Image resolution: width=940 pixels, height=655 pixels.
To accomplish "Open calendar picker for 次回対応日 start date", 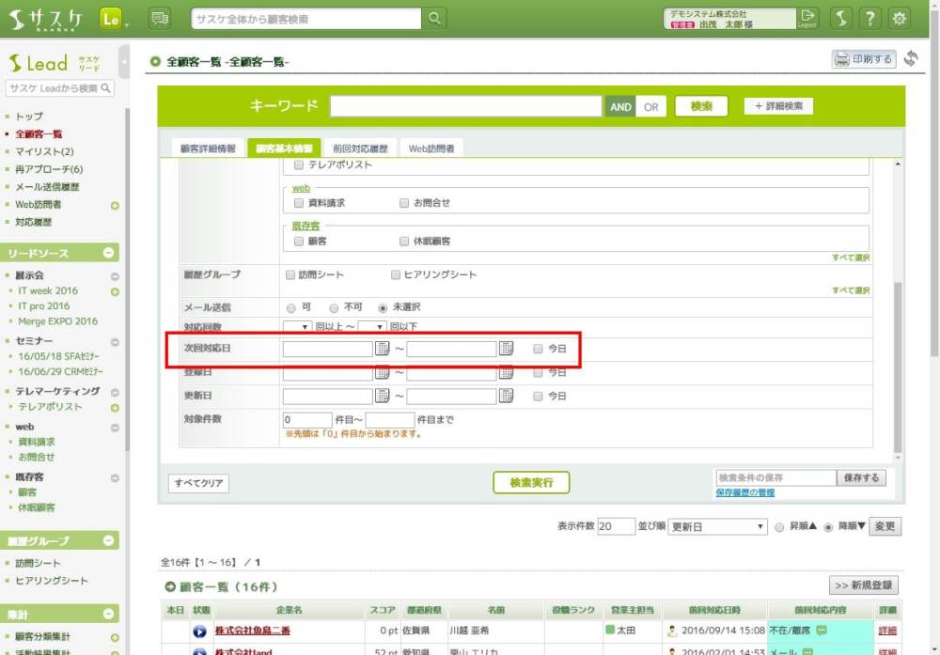I will (x=383, y=349).
